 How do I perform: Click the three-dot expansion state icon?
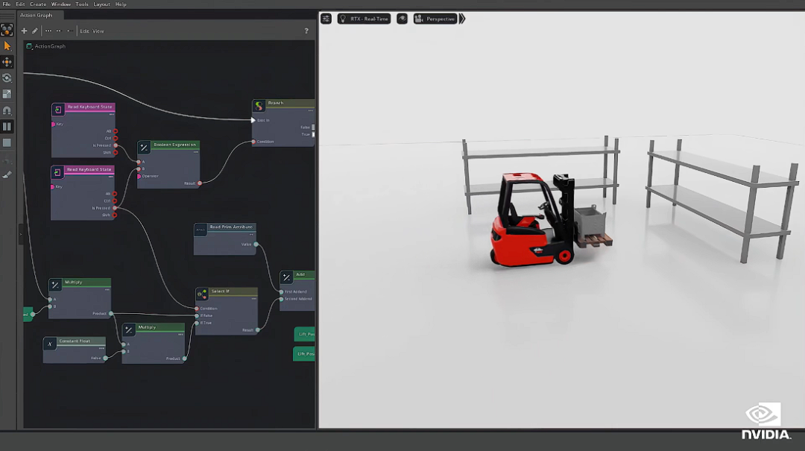pos(48,31)
